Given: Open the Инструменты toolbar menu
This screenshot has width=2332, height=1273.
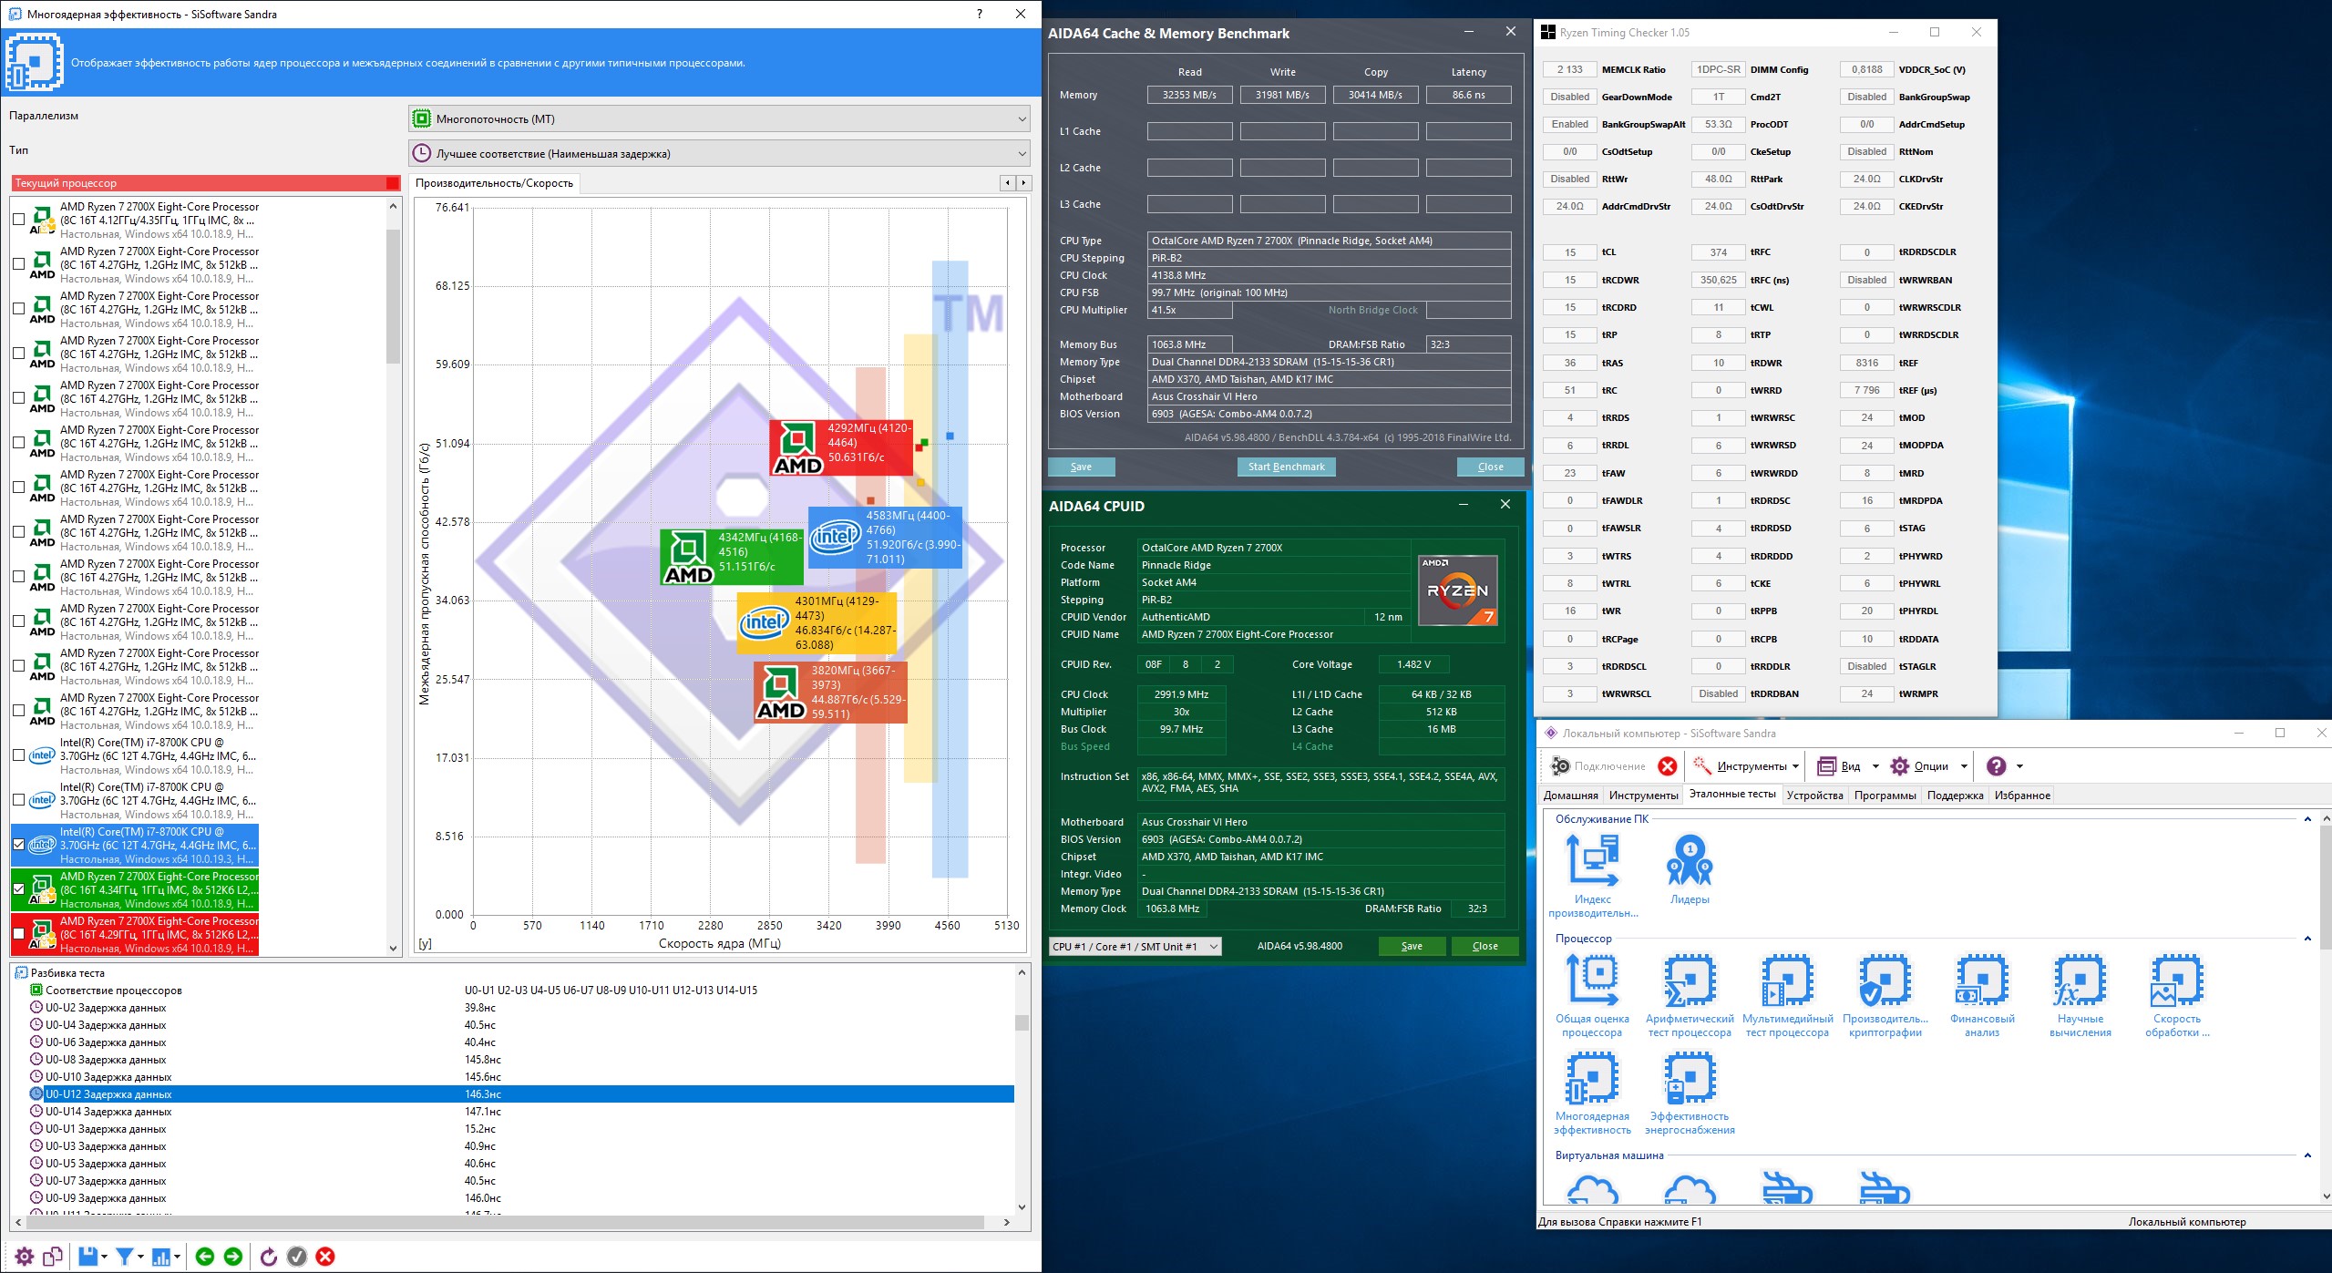Looking at the screenshot, I should (x=1745, y=766).
